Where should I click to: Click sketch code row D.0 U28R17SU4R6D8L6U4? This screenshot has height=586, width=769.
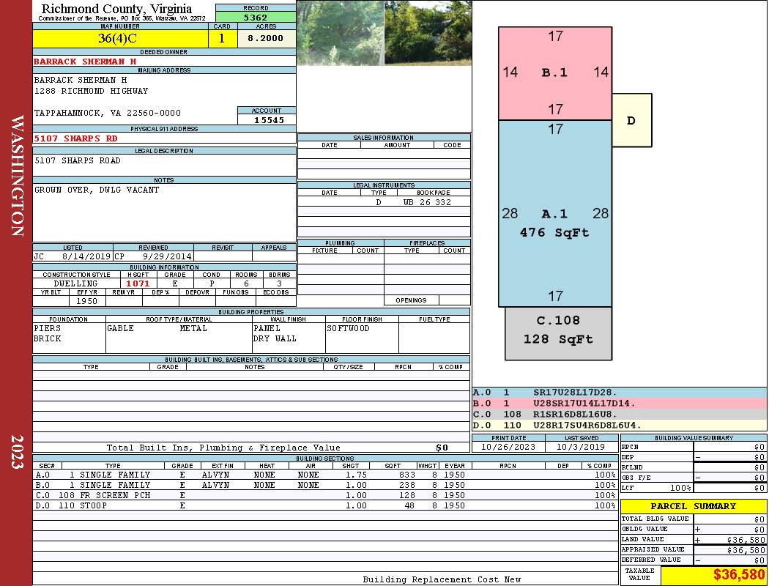pyautogui.click(x=619, y=425)
